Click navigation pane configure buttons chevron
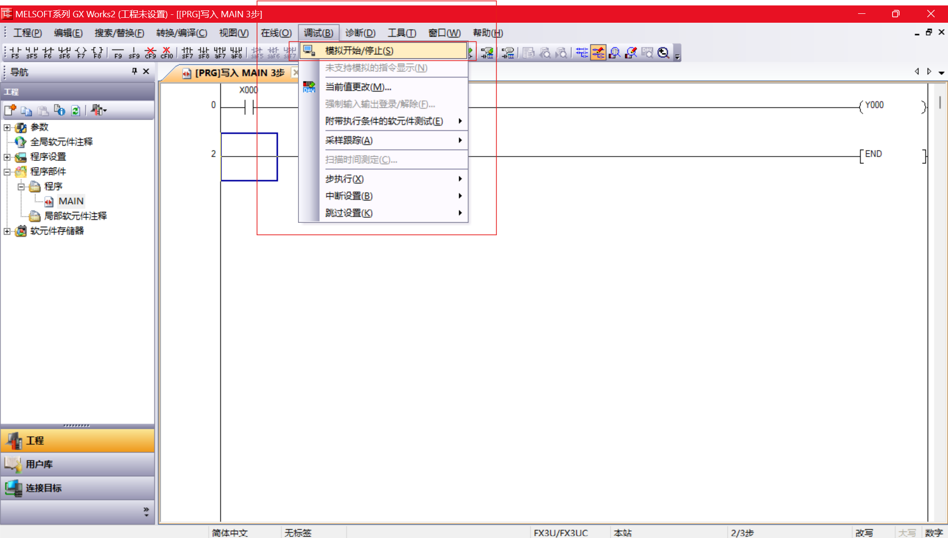 pos(146,512)
